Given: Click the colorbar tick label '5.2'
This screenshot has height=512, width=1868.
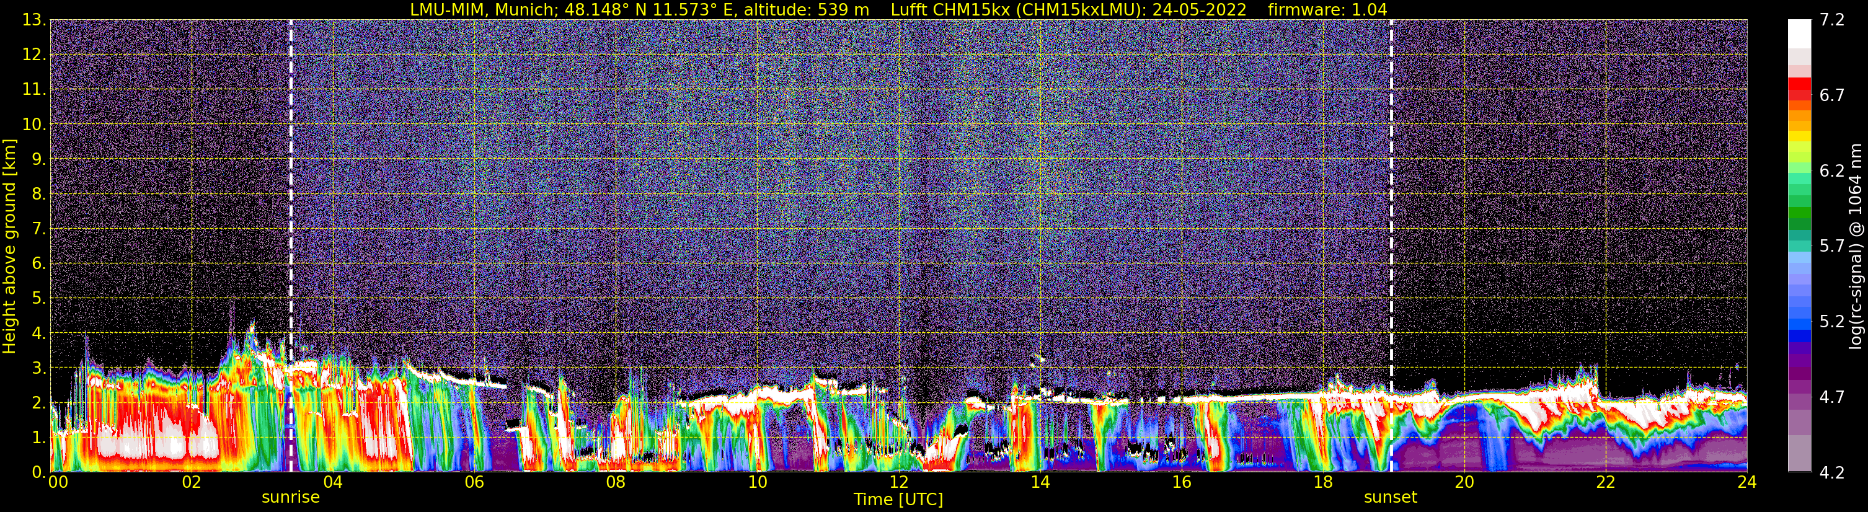Looking at the screenshot, I should [x=1832, y=321].
